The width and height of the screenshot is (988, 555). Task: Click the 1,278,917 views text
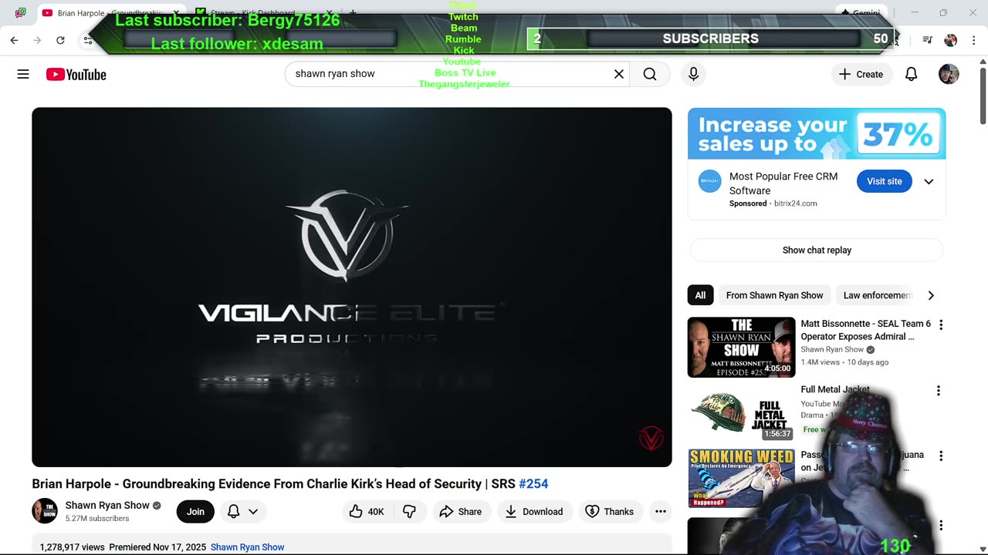click(72, 547)
